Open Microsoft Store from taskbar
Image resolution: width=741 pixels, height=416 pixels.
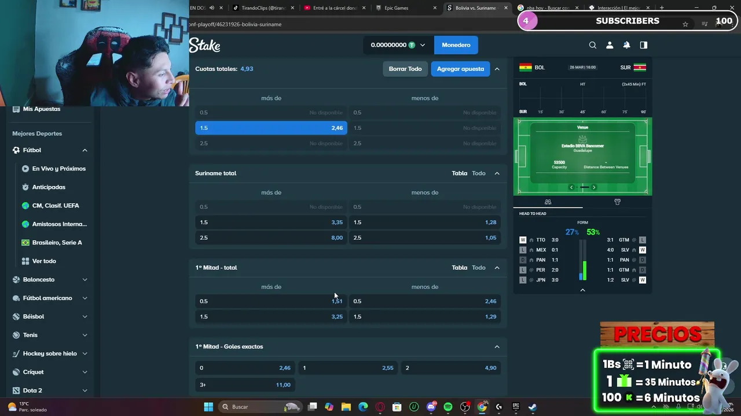click(397, 407)
